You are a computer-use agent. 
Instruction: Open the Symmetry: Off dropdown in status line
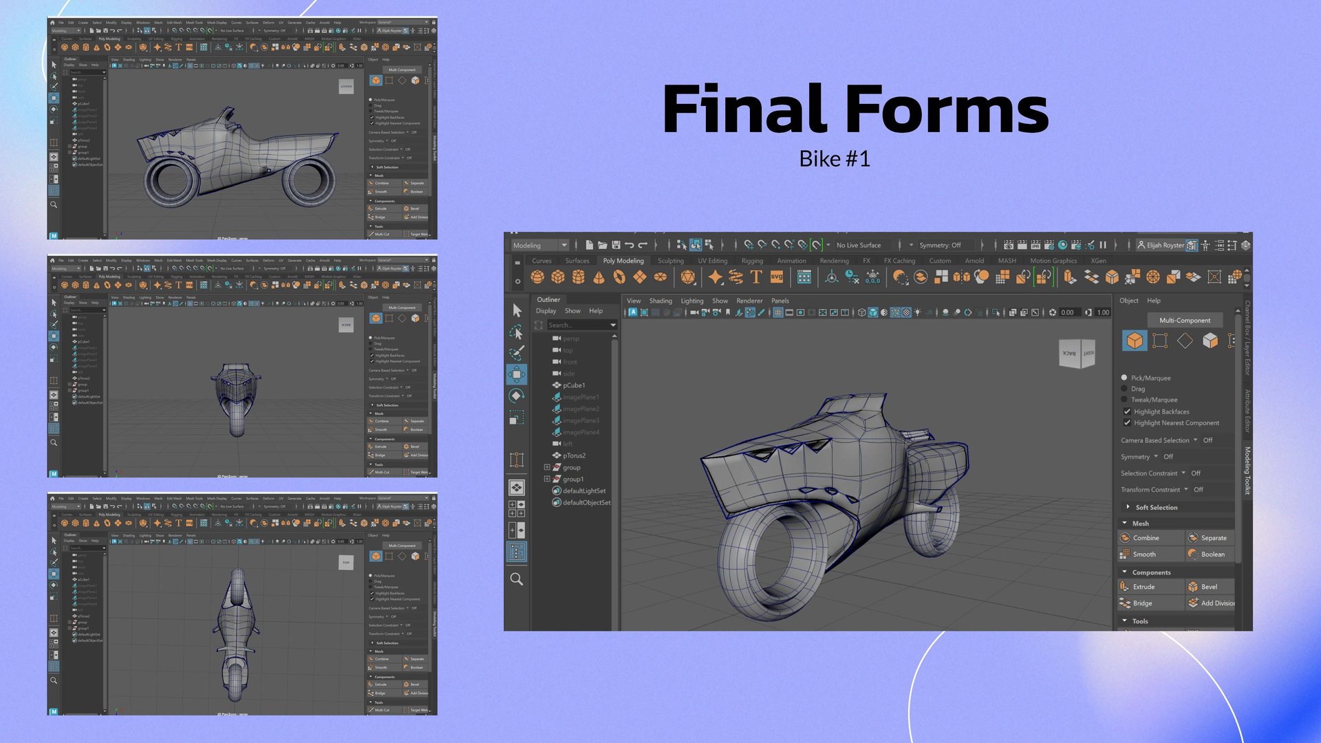pyautogui.click(x=945, y=245)
